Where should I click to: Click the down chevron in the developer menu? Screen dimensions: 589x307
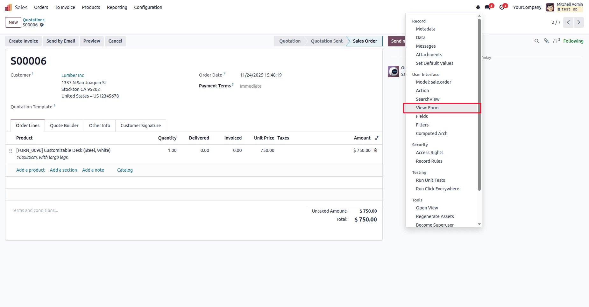[x=479, y=224]
